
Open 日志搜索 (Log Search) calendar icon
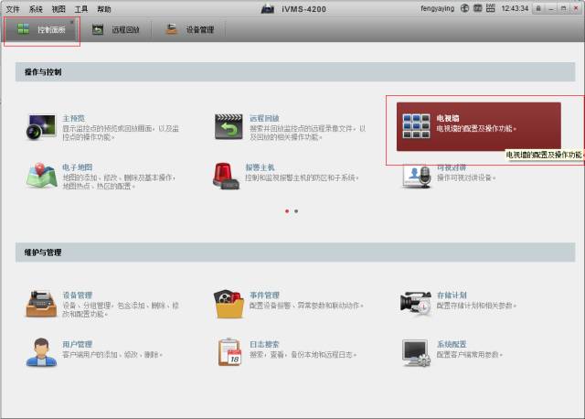[229, 351]
